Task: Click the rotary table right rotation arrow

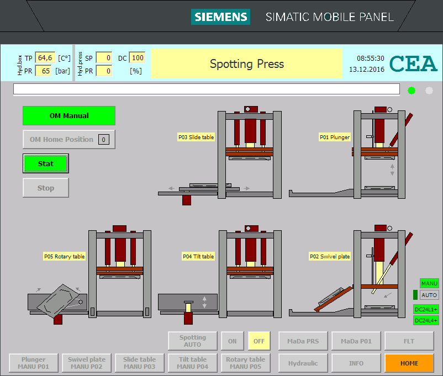Action: coord(78,289)
